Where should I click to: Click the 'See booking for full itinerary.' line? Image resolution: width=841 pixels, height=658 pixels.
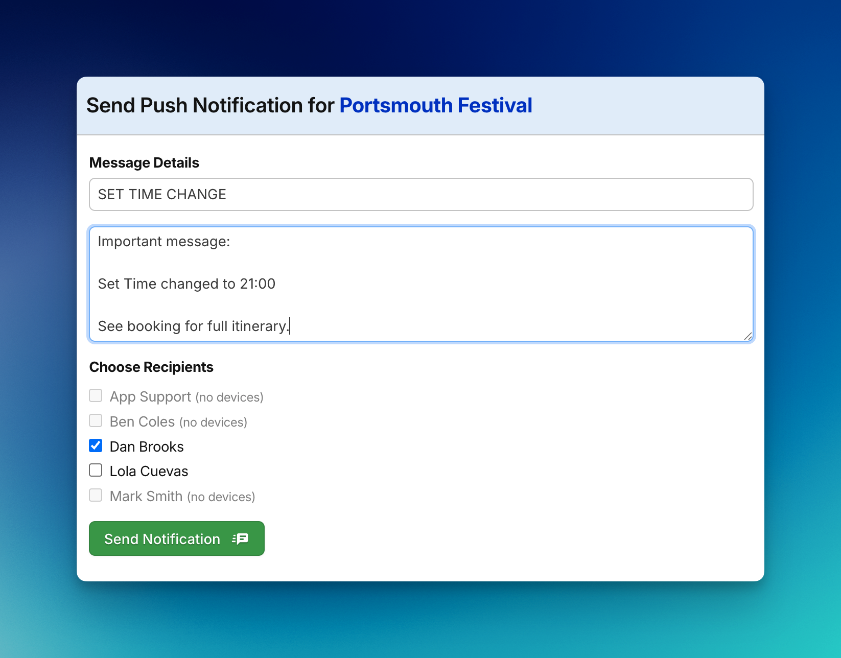193,326
